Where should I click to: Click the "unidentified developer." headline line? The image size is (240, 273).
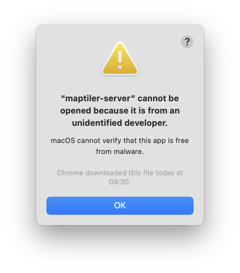[120, 123]
